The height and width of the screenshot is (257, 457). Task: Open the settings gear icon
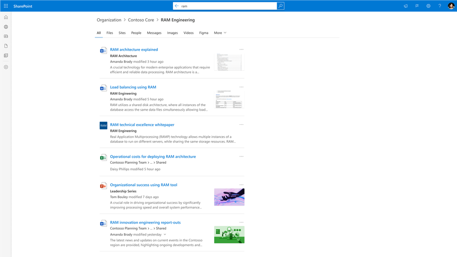tap(429, 6)
